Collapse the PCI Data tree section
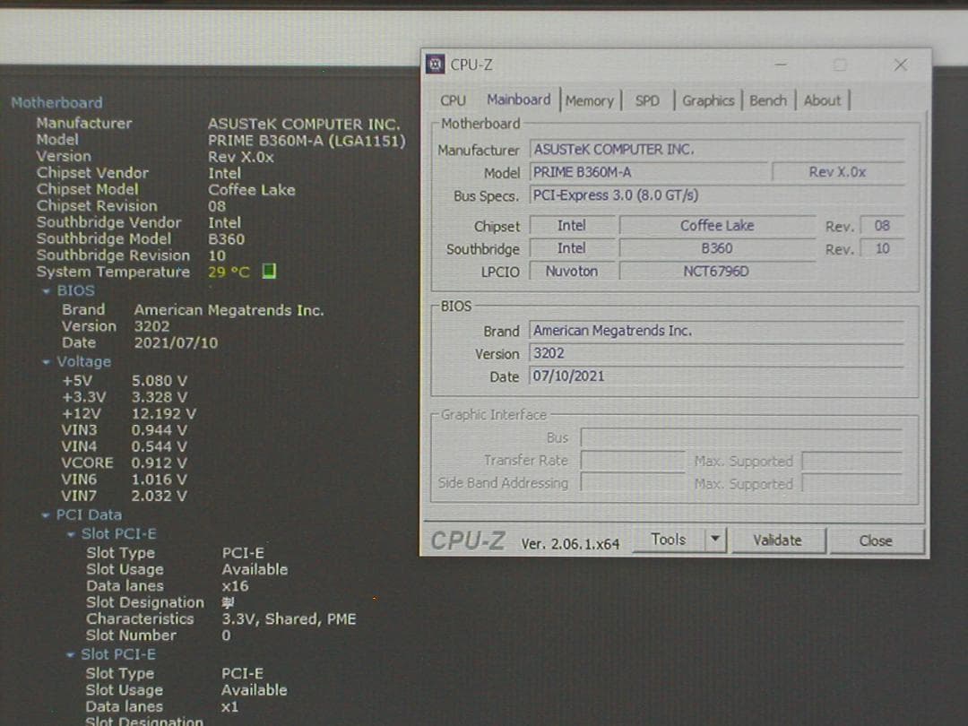968x726 pixels. pos(45,514)
